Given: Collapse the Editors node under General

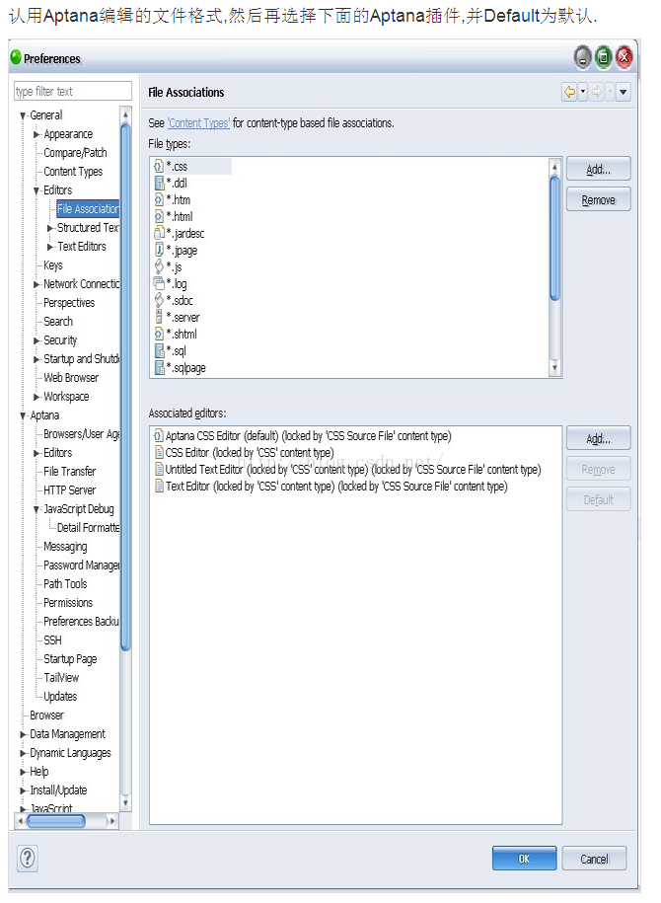Looking at the screenshot, I should [x=37, y=190].
